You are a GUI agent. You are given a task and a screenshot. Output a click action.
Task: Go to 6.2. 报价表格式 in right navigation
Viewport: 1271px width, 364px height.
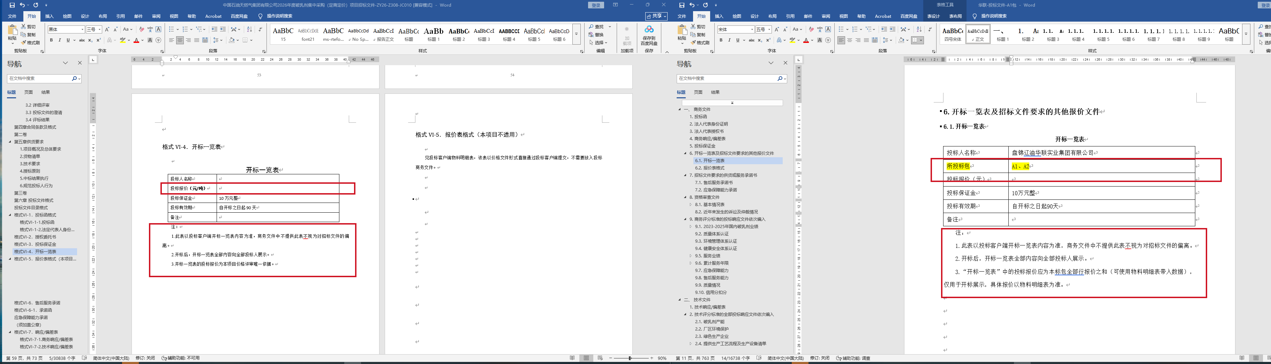tap(709, 168)
